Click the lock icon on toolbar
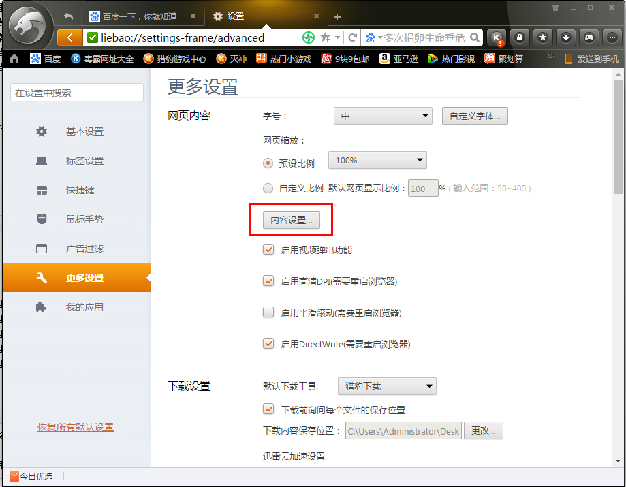Screen dimensions: 626x487 coord(519,37)
